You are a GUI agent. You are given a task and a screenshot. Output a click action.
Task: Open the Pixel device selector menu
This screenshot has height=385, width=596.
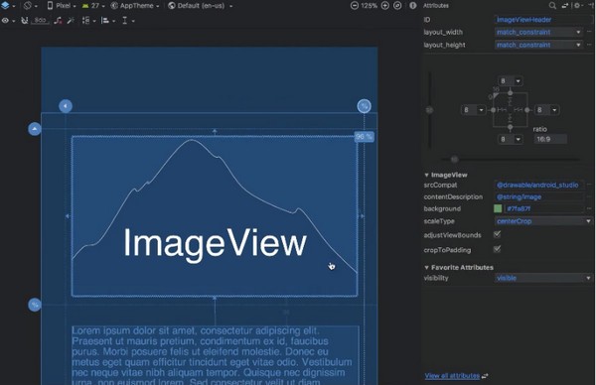(x=62, y=6)
